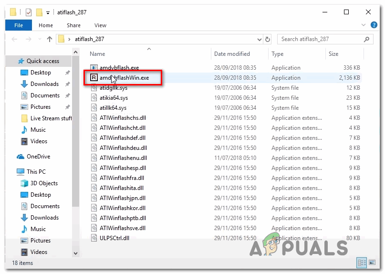Viewport: 385px width, 274px height.
Task: Click the 3D Objects cube icon
Action: 24,183
